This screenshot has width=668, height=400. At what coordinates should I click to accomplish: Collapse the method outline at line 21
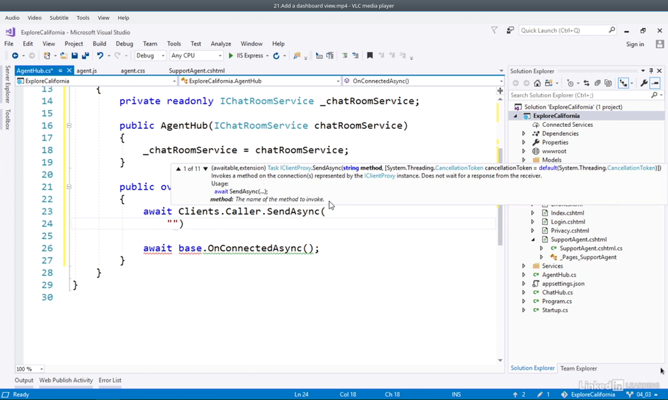tap(69, 187)
